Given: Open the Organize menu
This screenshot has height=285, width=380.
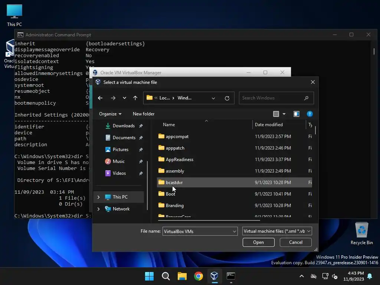Looking at the screenshot, I should point(110,114).
